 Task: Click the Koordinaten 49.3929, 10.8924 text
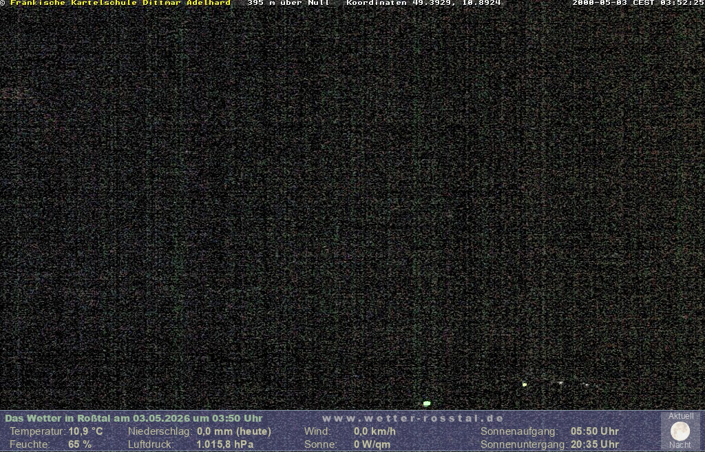(423, 3)
